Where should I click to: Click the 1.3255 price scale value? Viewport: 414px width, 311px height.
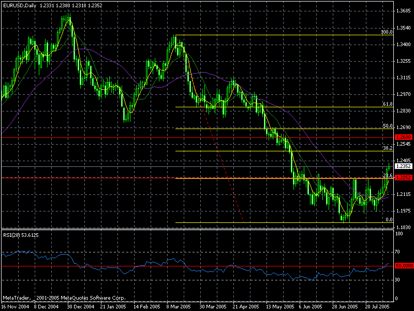click(404, 61)
